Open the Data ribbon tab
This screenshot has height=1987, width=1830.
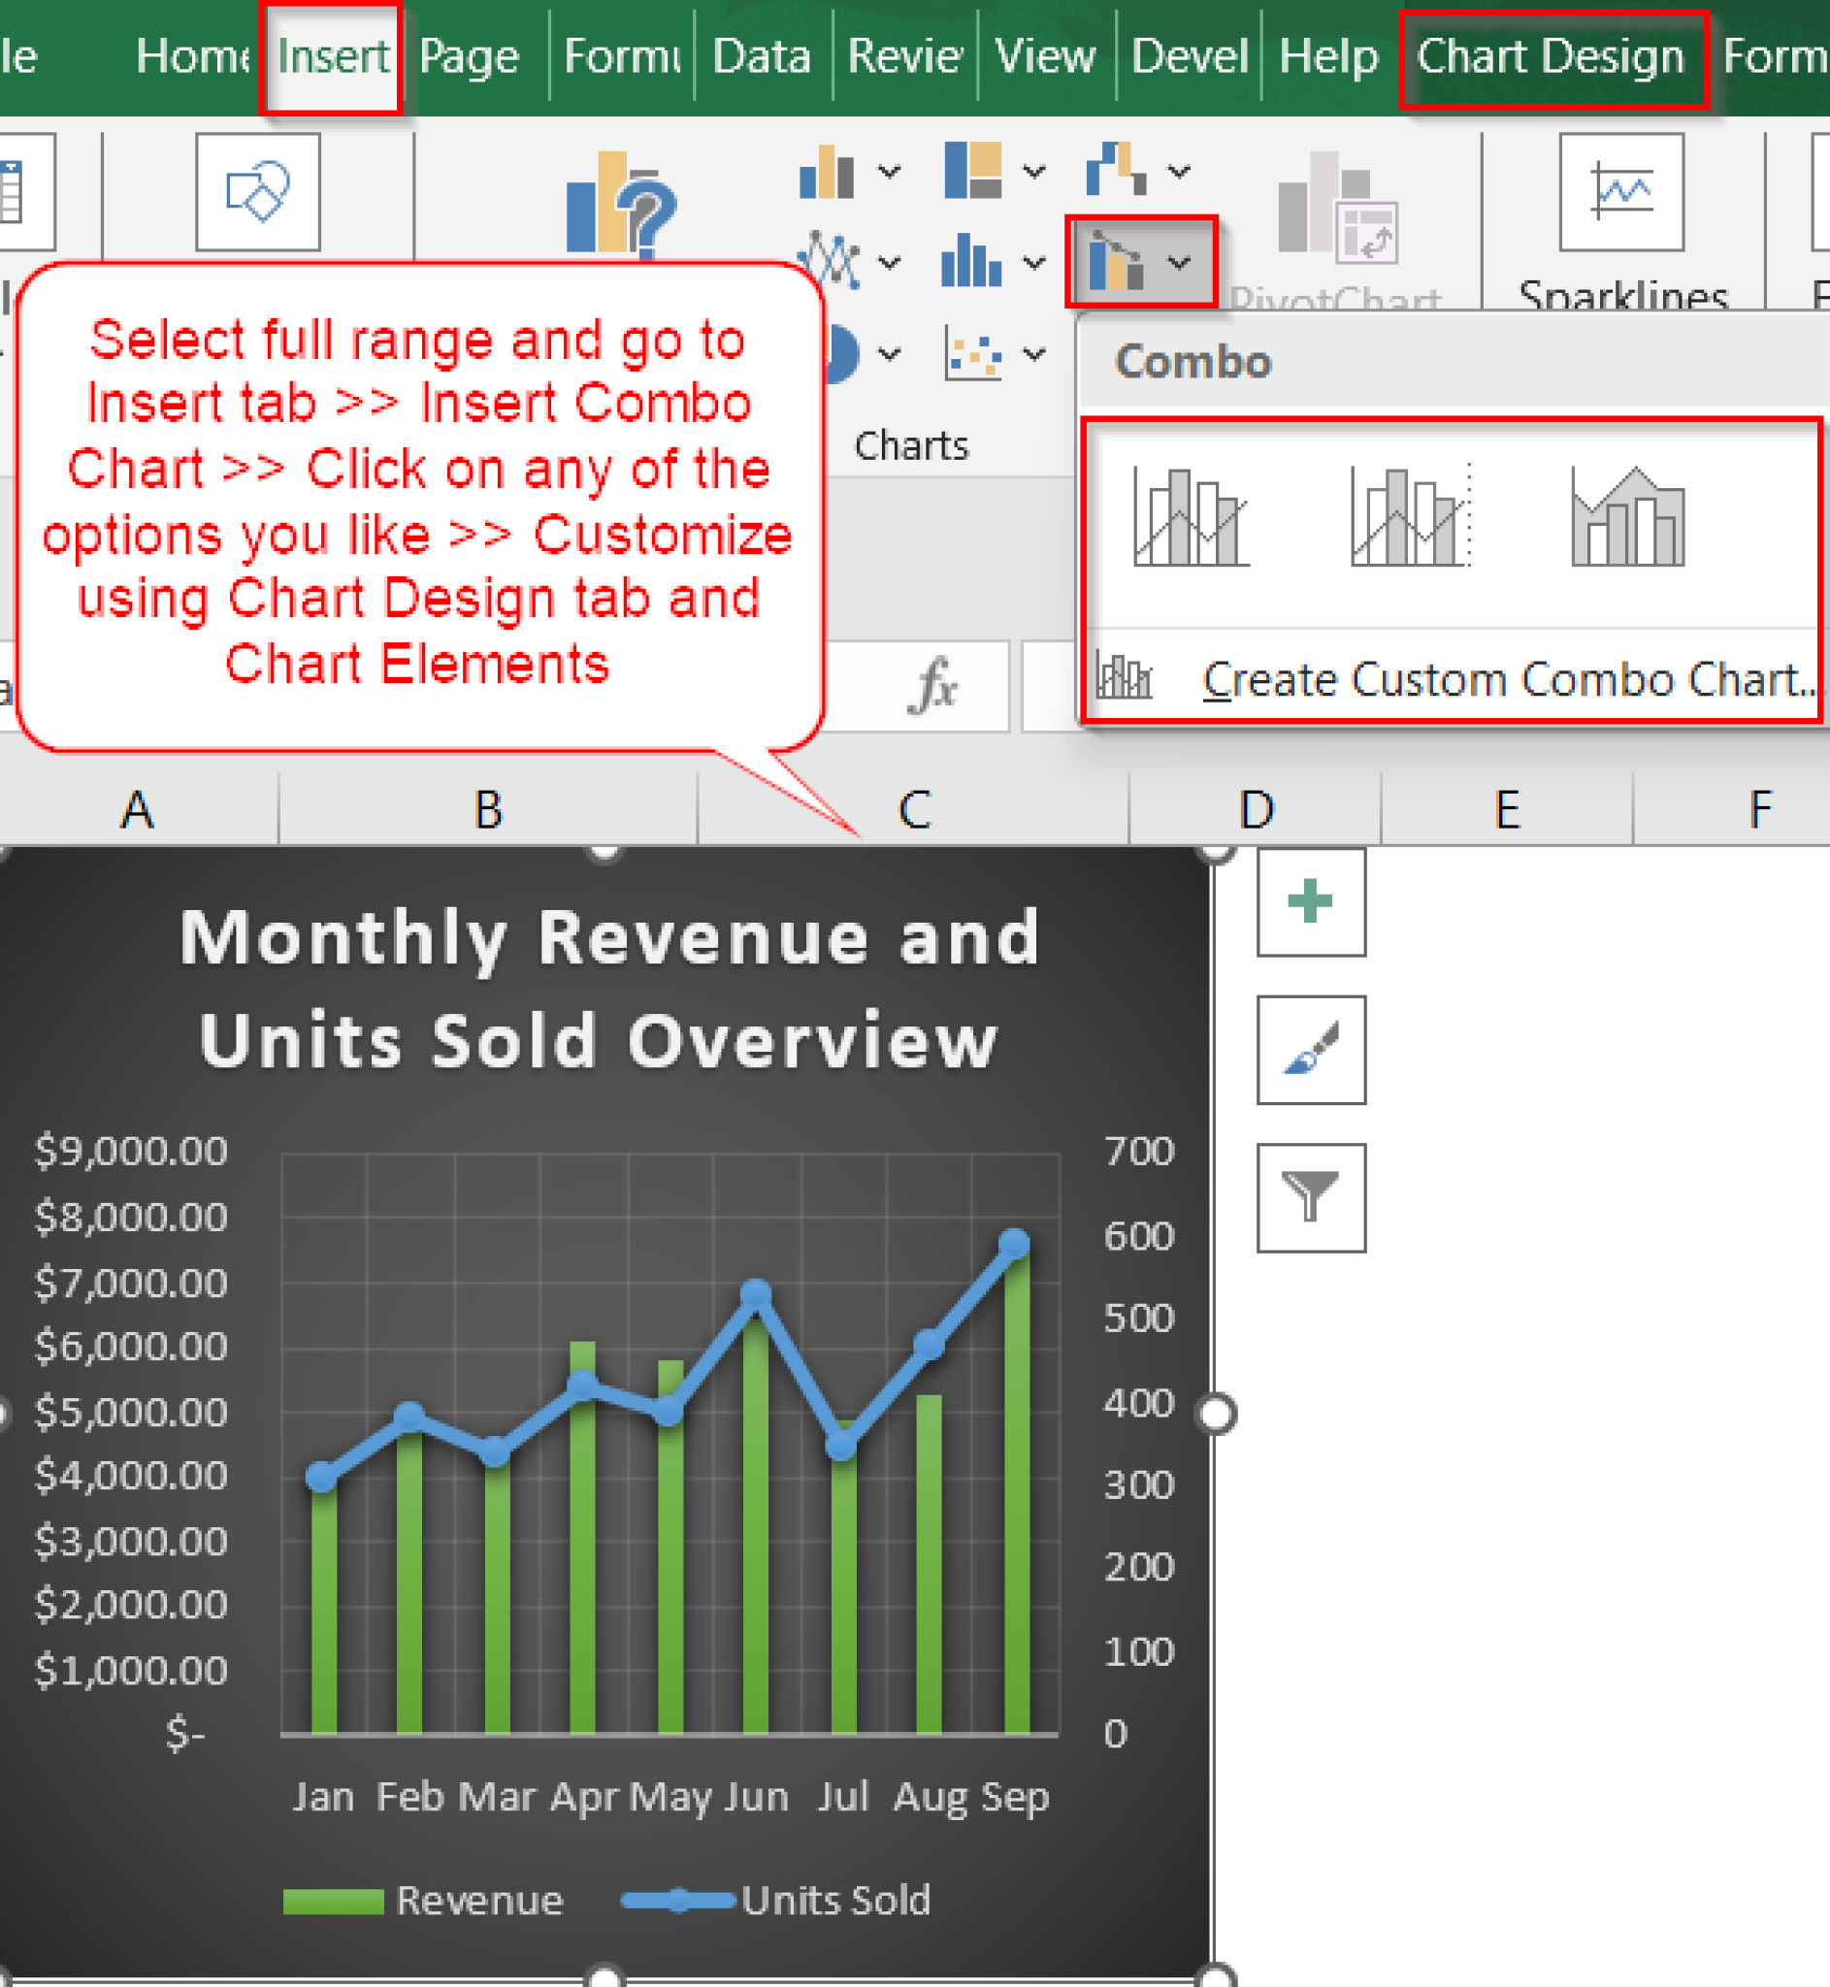[x=763, y=56]
